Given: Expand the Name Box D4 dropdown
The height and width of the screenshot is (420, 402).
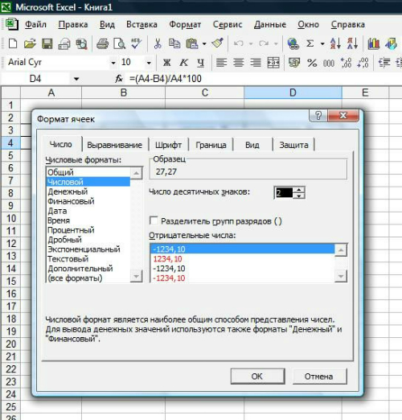Looking at the screenshot, I should tap(76, 79).
